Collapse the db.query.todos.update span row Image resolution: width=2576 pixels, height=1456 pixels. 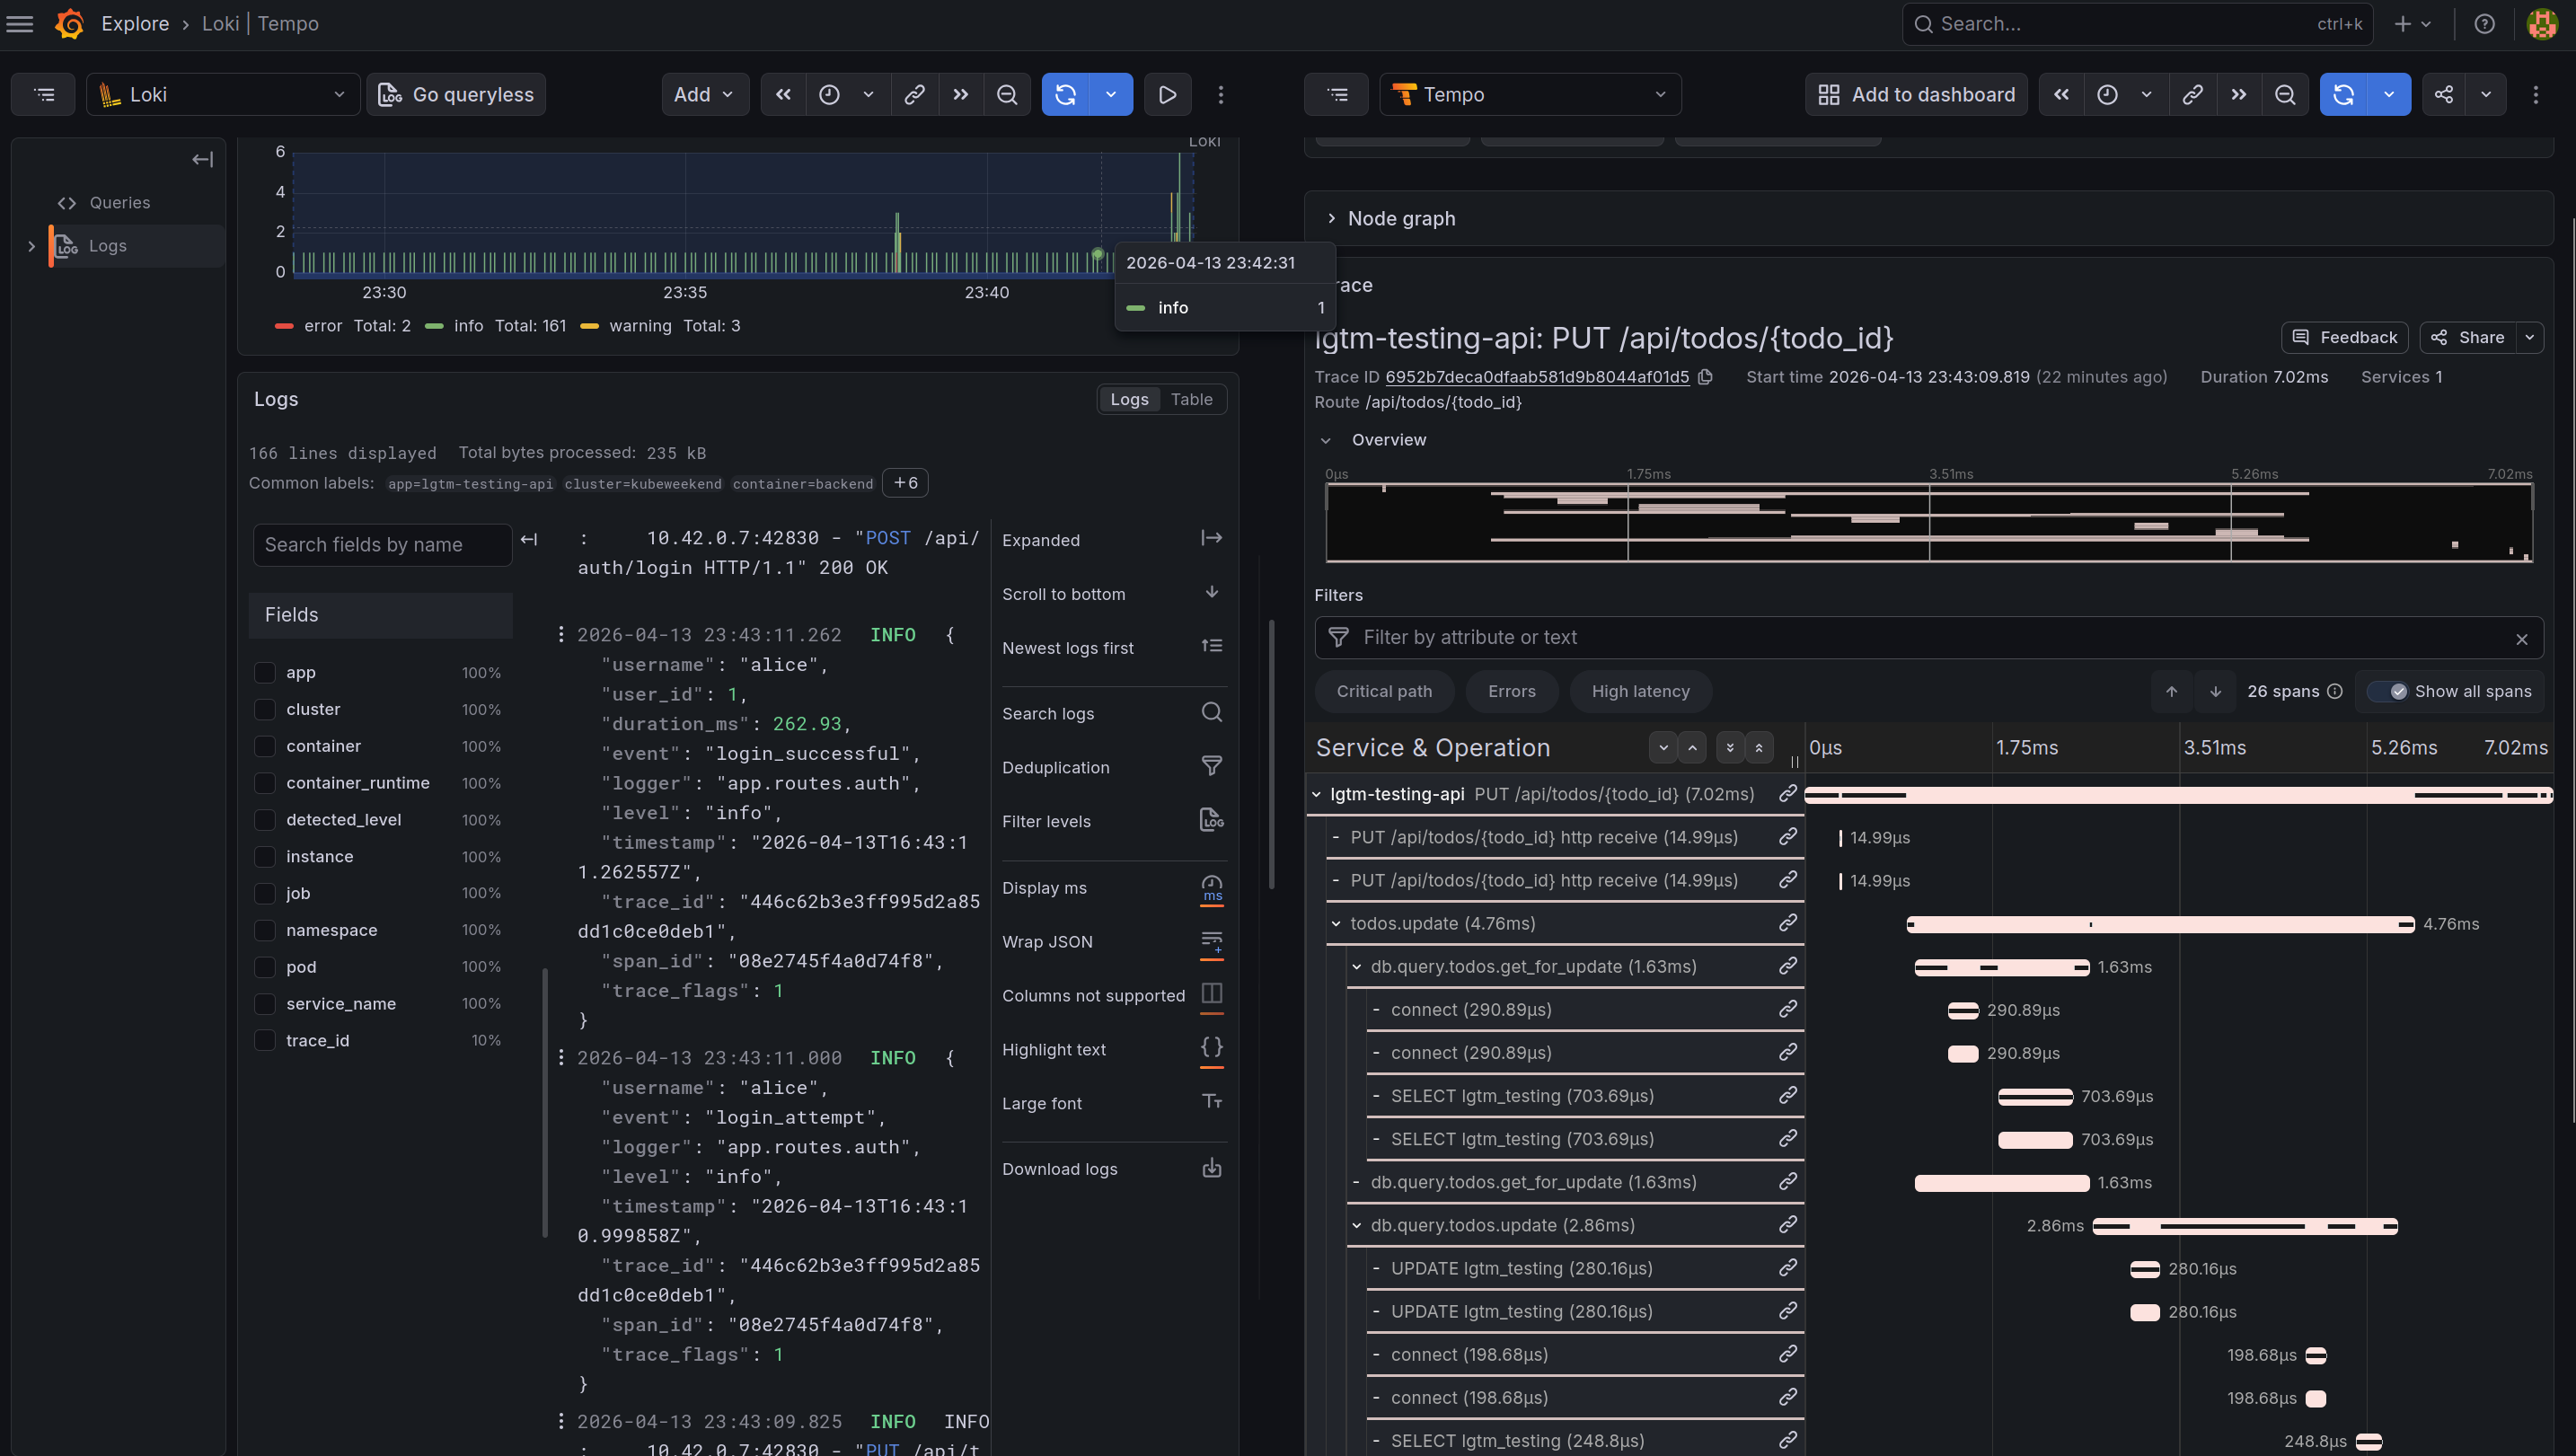point(1356,1225)
